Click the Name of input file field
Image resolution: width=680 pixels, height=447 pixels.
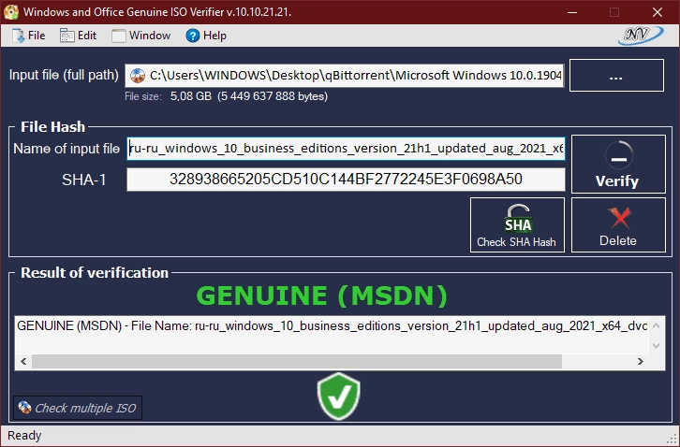coord(346,149)
